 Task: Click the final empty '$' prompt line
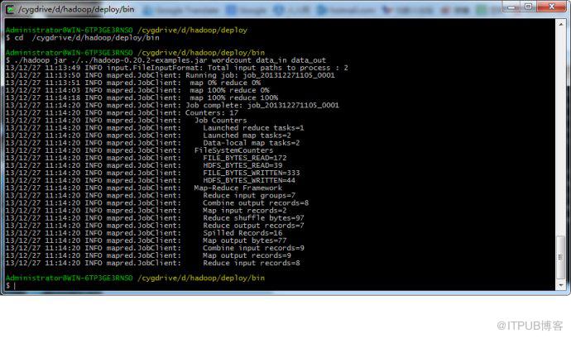point(11,286)
